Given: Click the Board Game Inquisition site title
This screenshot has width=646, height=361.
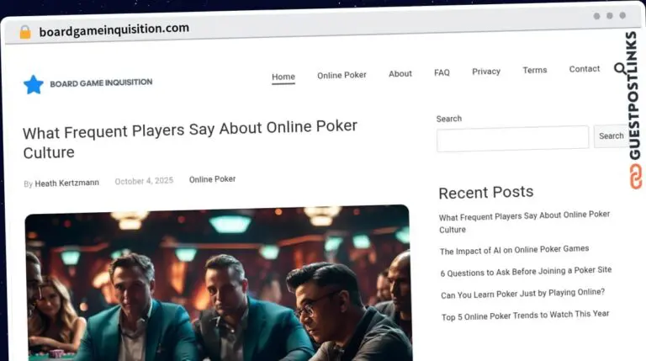Looking at the screenshot, I should click(101, 82).
